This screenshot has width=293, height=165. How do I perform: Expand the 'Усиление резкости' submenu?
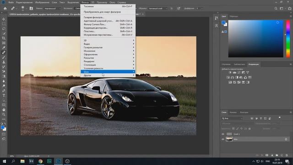108,68
